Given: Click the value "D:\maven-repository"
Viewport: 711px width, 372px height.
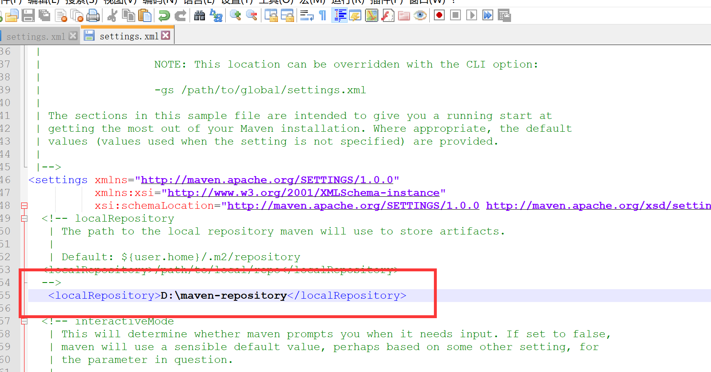Looking at the screenshot, I should point(224,296).
